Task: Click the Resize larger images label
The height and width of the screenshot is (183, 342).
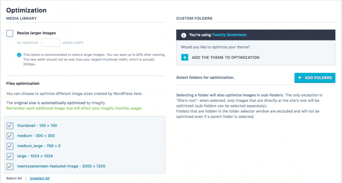Action: (36, 33)
